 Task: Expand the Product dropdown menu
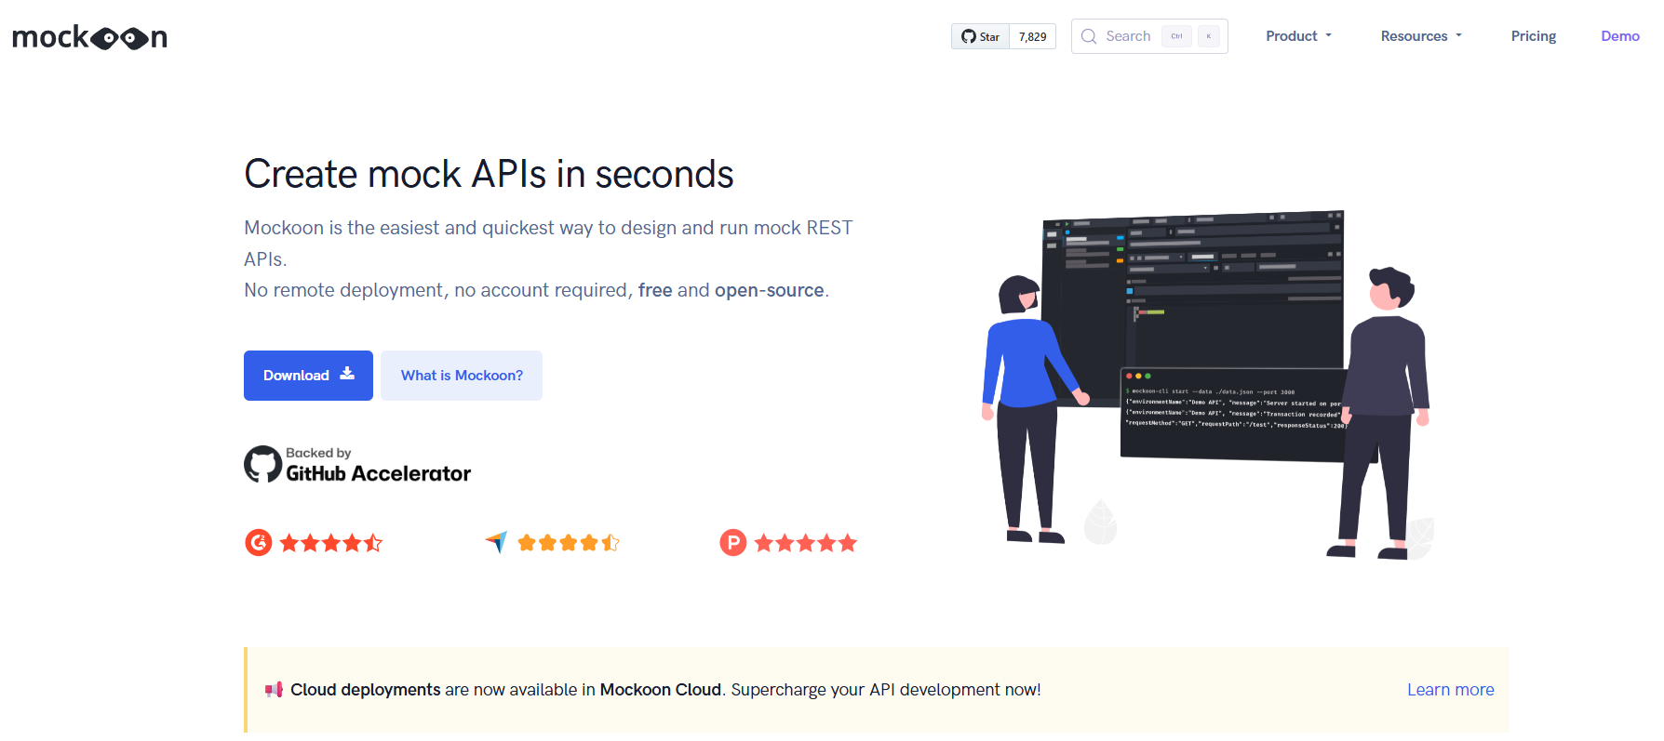(x=1298, y=36)
